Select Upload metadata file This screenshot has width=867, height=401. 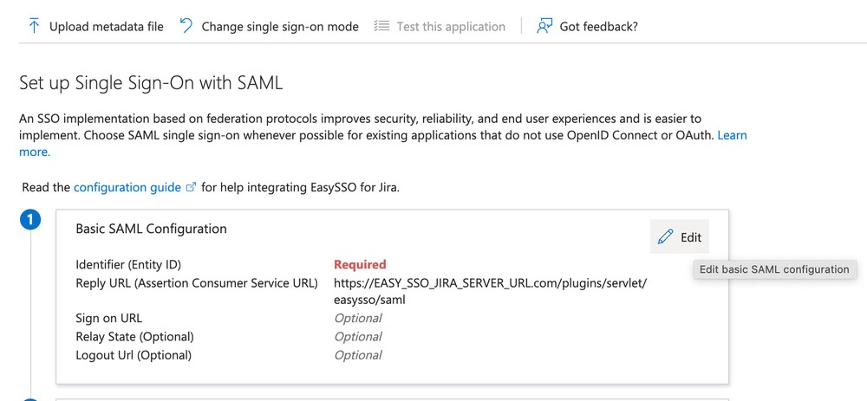pyautogui.click(x=107, y=27)
